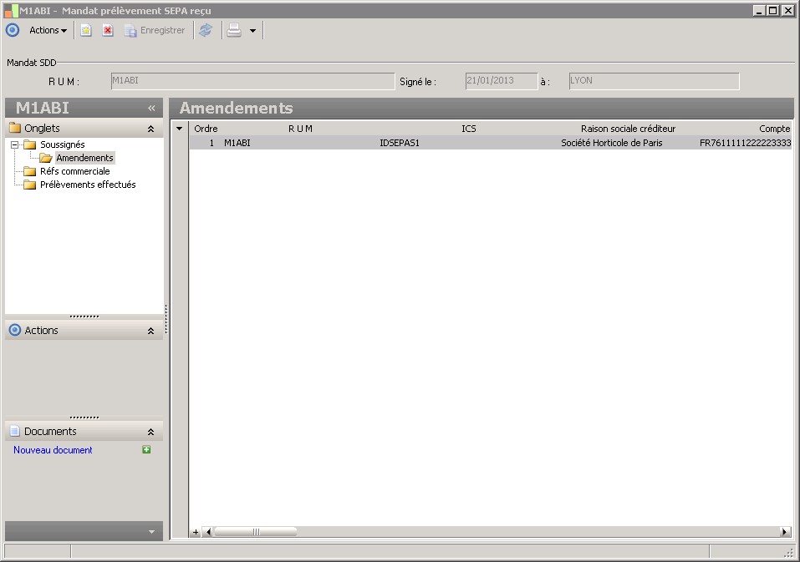Click the Documents page icon
This screenshot has height=562, width=800.
click(15, 431)
